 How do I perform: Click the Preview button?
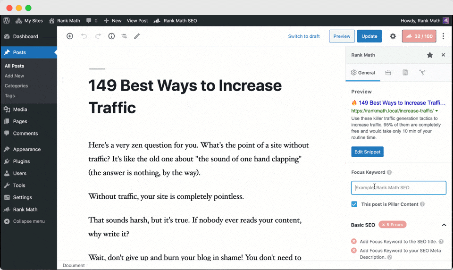(342, 36)
